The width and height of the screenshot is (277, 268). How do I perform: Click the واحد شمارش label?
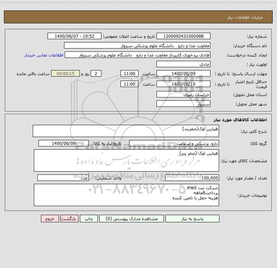point(108,178)
